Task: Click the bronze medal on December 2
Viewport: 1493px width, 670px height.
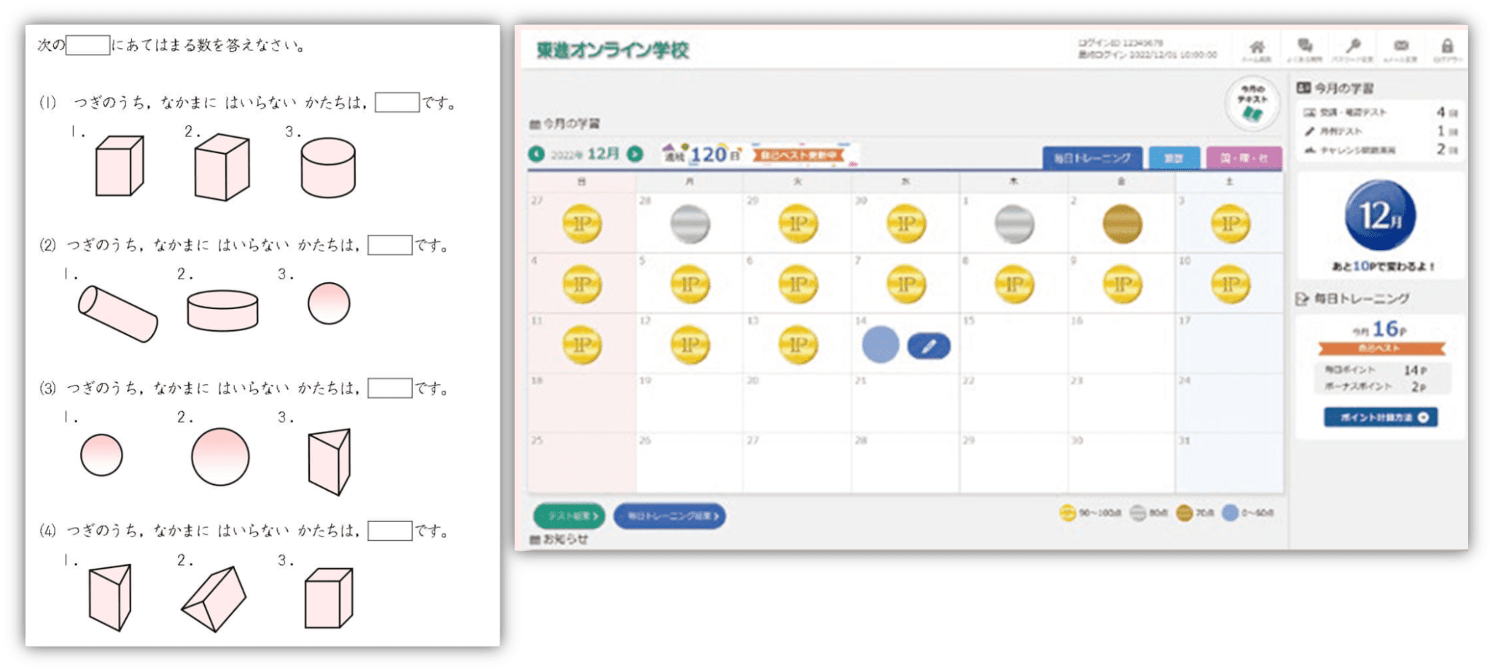Action: 1122,224
